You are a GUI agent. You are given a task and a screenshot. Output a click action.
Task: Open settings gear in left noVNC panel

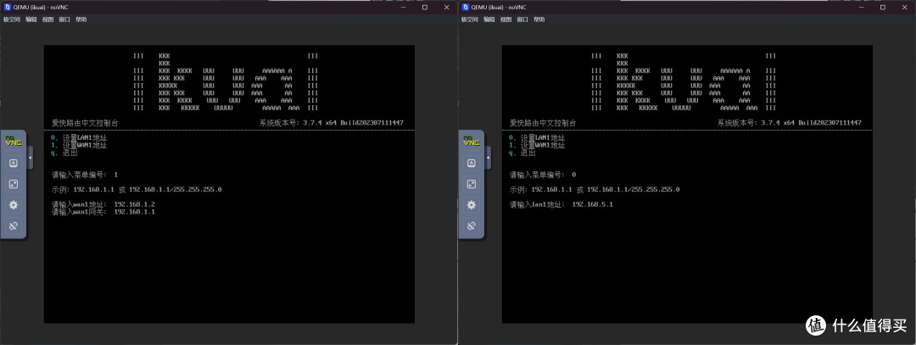(x=13, y=205)
